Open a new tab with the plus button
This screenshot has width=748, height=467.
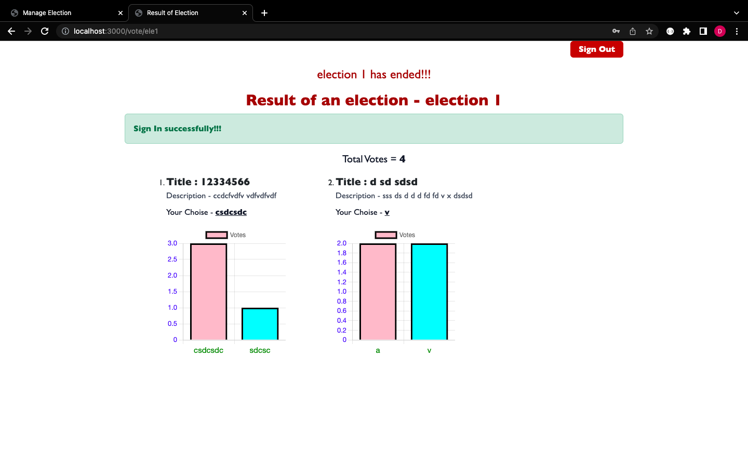pos(264,12)
